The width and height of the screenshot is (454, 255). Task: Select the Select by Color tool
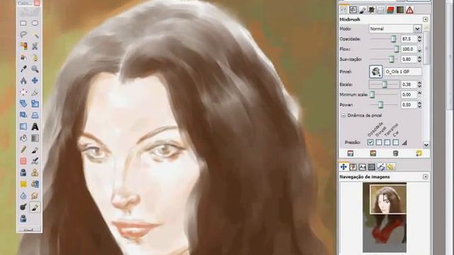(23, 46)
